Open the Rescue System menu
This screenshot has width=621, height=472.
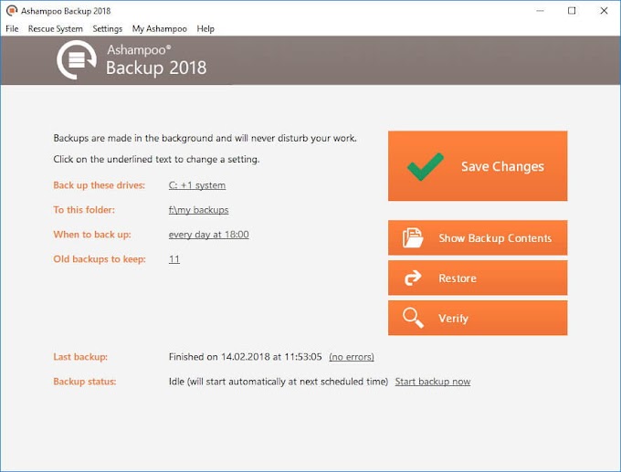[x=56, y=29]
